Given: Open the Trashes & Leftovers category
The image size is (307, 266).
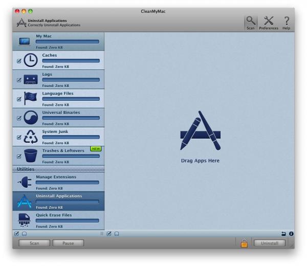Looking at the screenshot, I should tap(58, 156).
